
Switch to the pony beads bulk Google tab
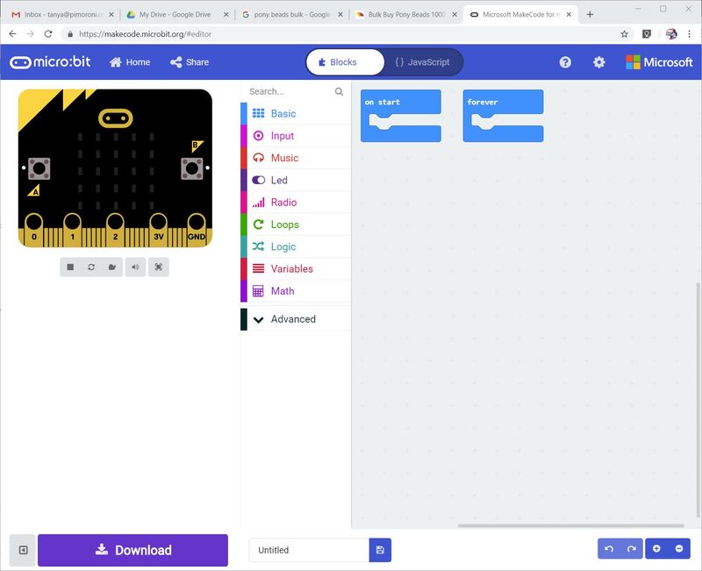point(290,14)
